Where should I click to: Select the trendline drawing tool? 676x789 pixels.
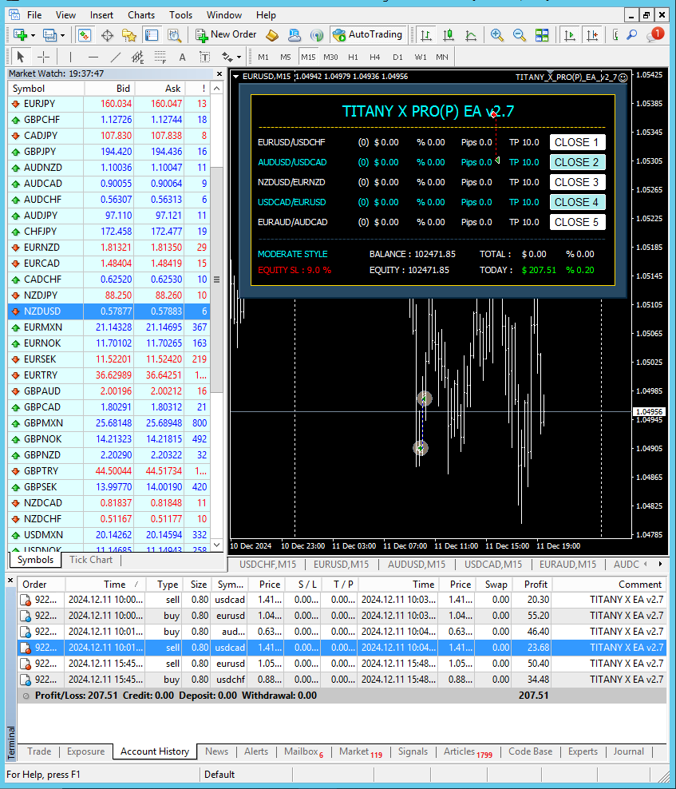(x=116, y=57)
